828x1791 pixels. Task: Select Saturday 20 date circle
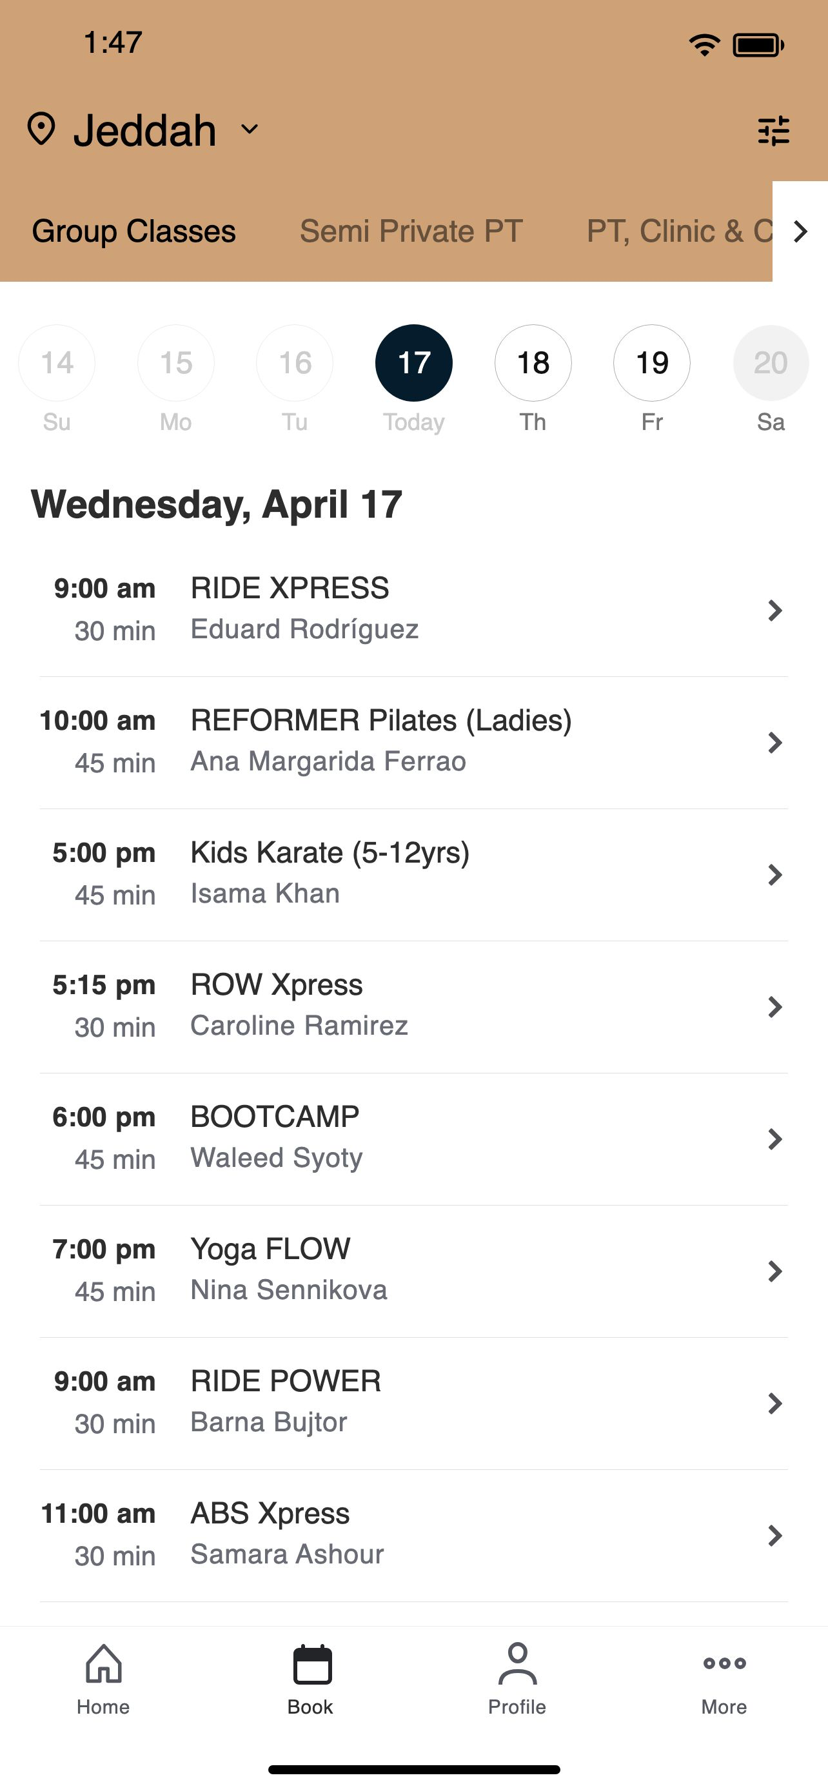point(771,363)
